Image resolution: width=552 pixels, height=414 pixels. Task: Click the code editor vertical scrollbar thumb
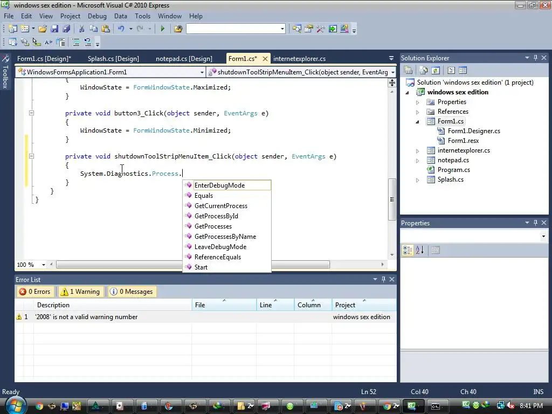coord(392,199)
